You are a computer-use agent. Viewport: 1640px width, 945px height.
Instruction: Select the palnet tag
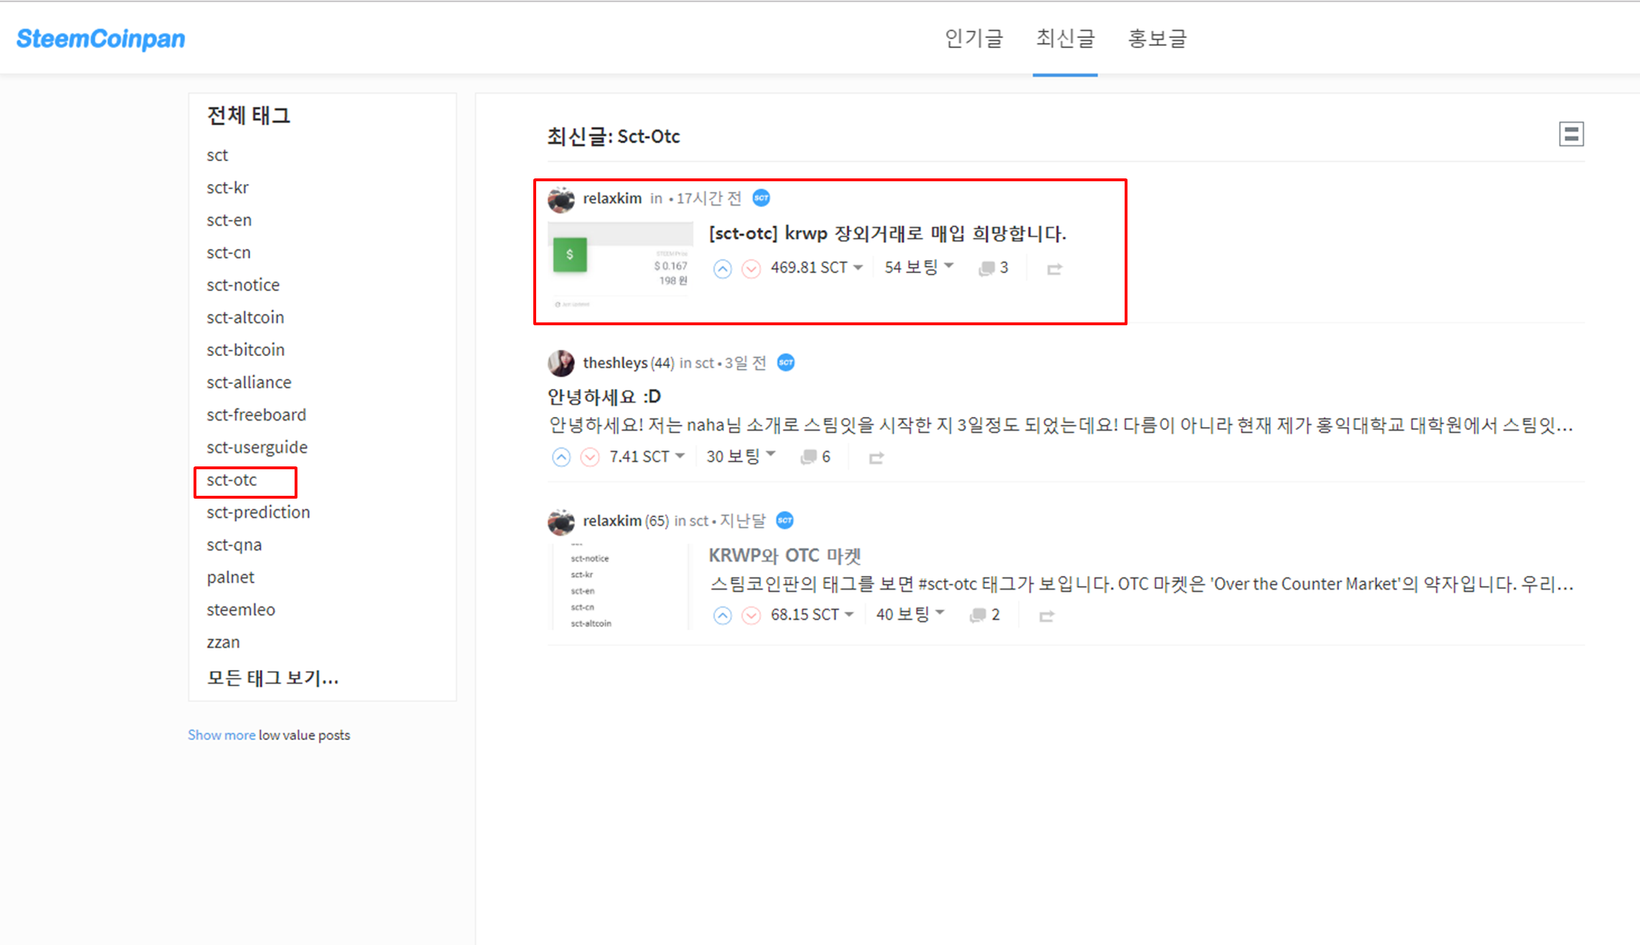231,577
